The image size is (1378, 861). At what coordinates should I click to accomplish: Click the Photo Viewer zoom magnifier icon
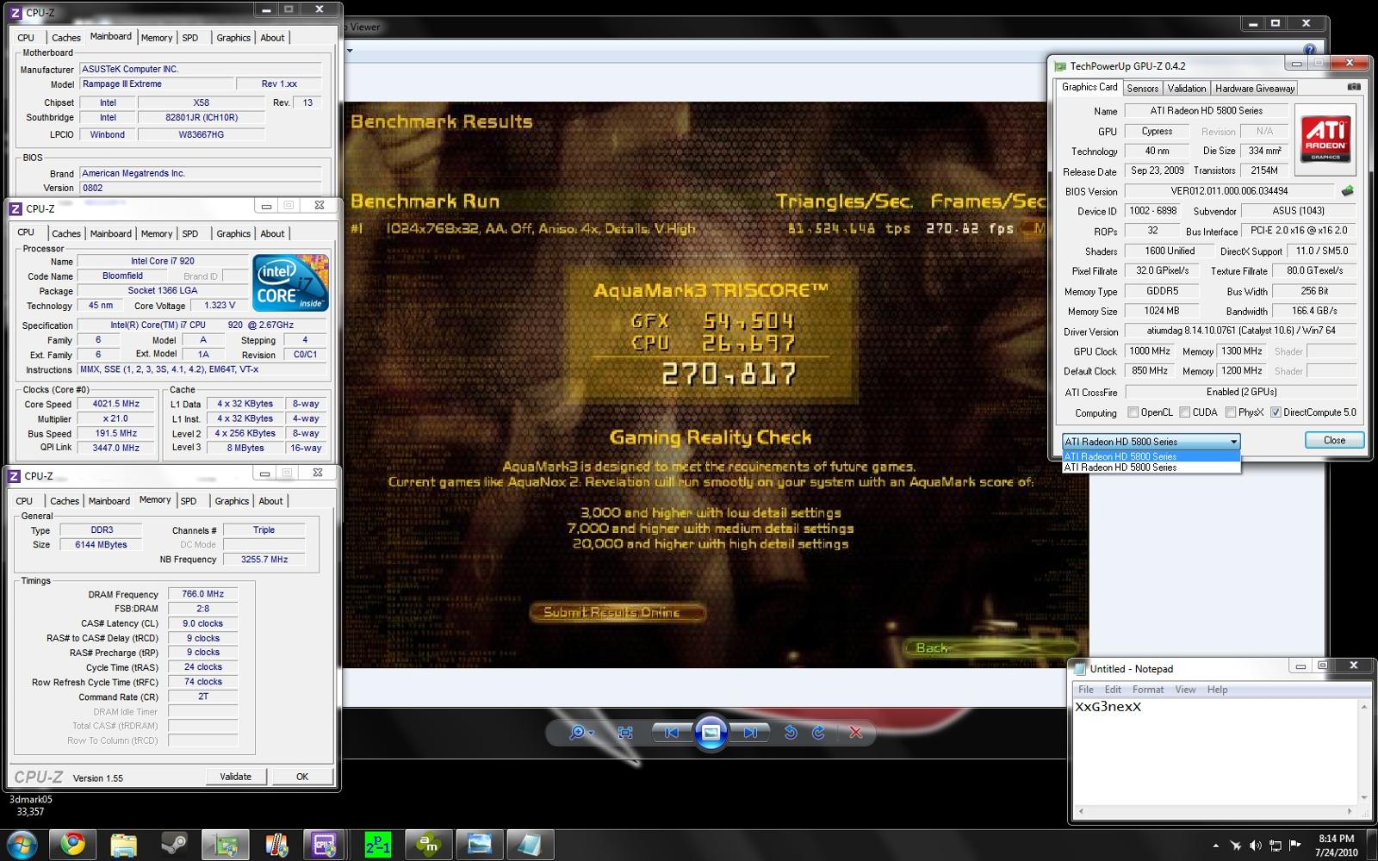tap(577, 733)
